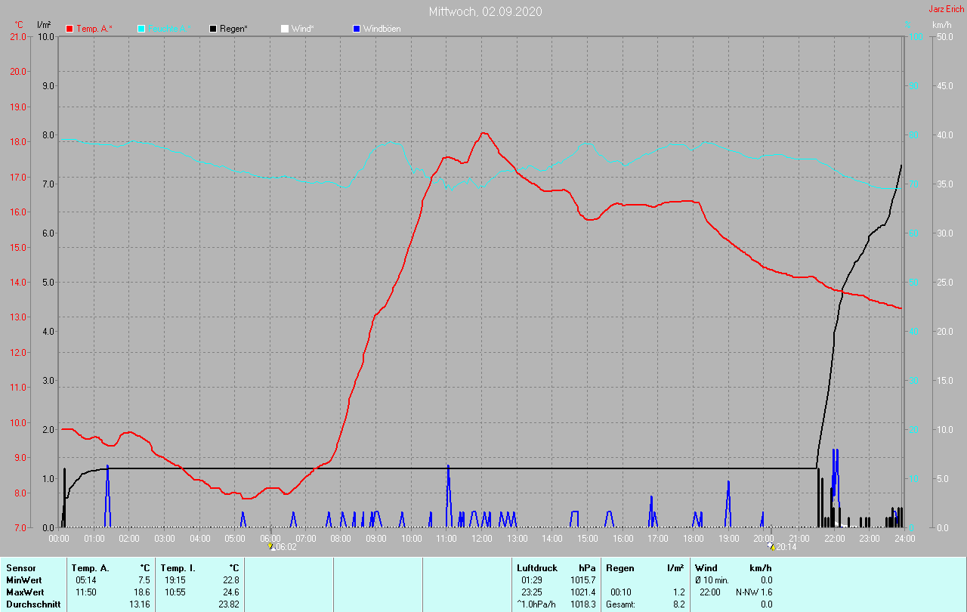Click the sunset icon at 20:14
This screenshot has width=967, height=612.
[x=771, y=546]
